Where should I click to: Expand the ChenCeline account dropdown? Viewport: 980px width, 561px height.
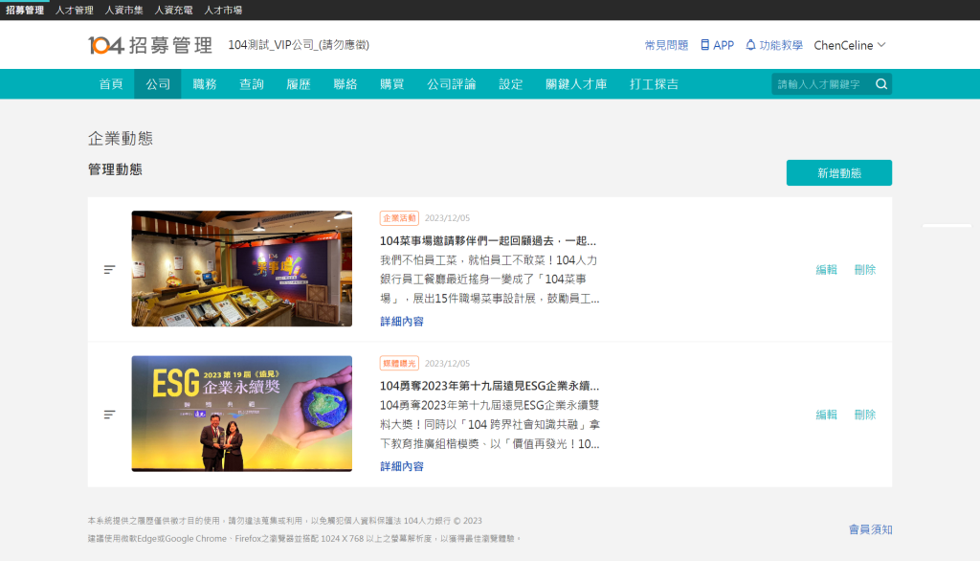[850, 45]
